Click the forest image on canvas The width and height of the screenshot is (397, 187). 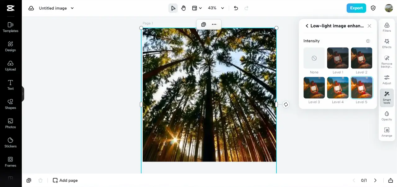click(209, 95)
